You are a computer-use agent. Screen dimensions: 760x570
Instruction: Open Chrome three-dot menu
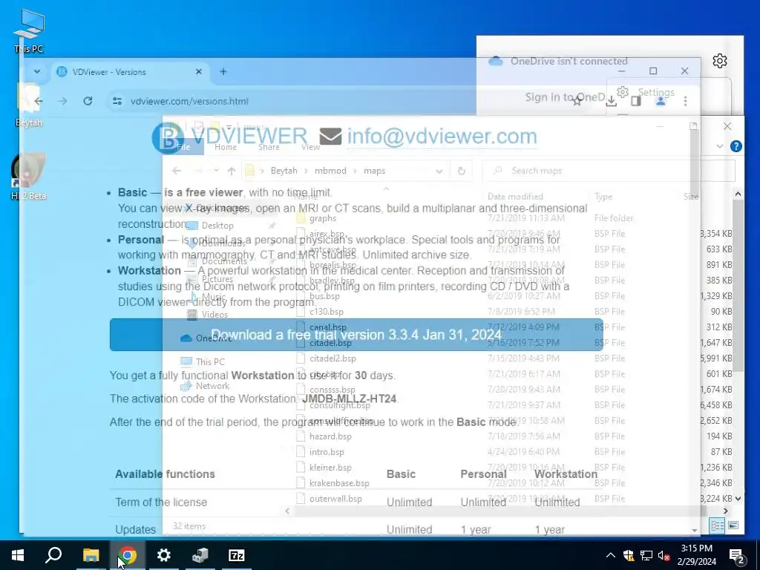pos(685,101)
